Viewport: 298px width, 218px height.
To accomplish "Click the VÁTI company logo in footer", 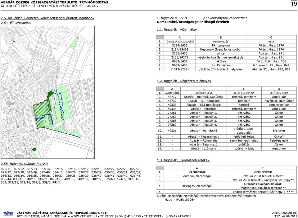I will tap(8, 214).
